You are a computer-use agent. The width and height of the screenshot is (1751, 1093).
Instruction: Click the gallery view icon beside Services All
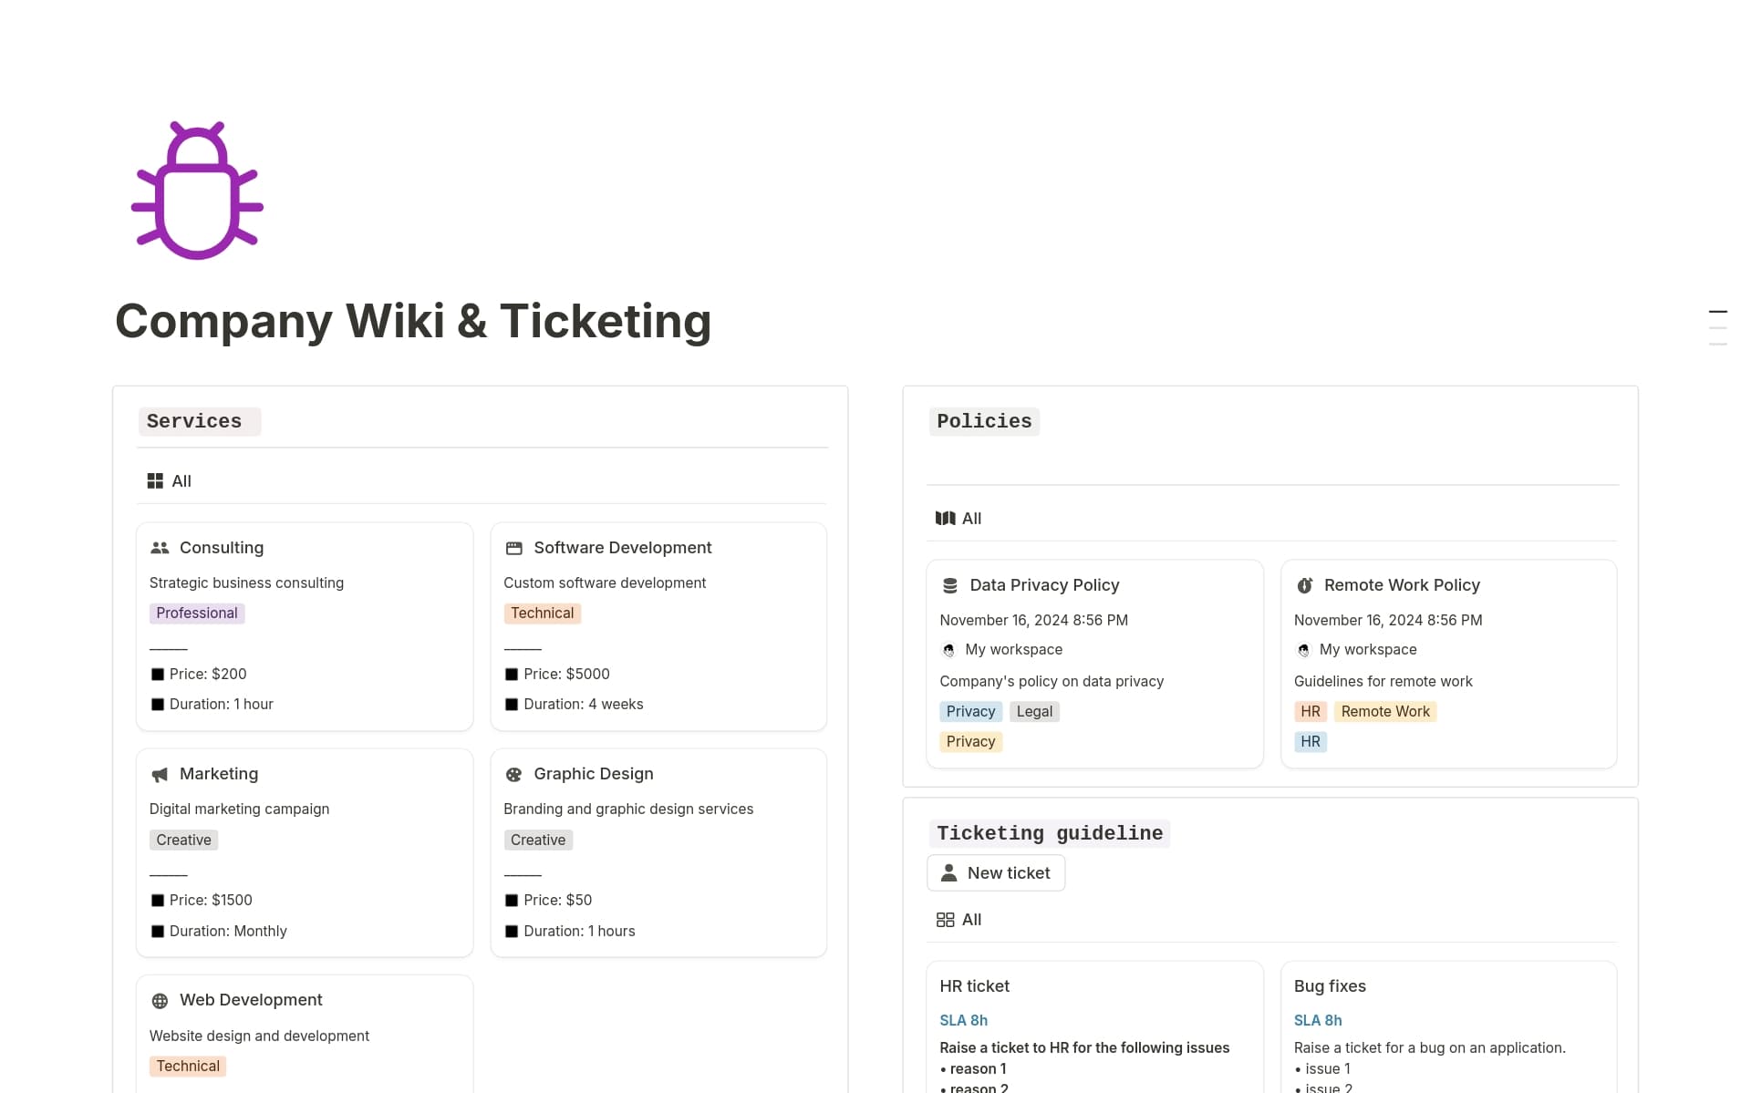tap(155, 480)
